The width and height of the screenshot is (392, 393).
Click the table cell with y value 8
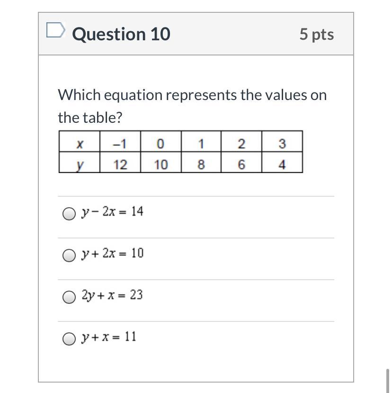click(201, 163)
